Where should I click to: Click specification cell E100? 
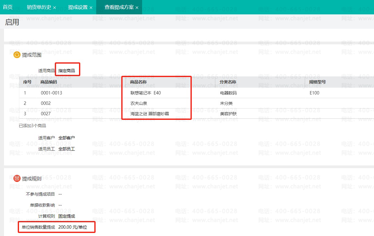(314, 93)
